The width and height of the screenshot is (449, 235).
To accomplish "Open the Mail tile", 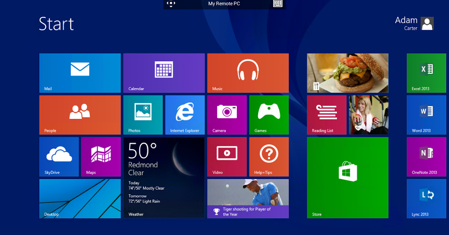I will (x=80, y=73).
